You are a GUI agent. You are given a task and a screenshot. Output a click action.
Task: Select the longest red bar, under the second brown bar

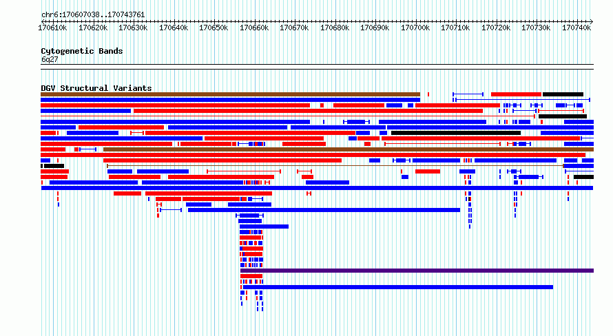pos(313,155)
